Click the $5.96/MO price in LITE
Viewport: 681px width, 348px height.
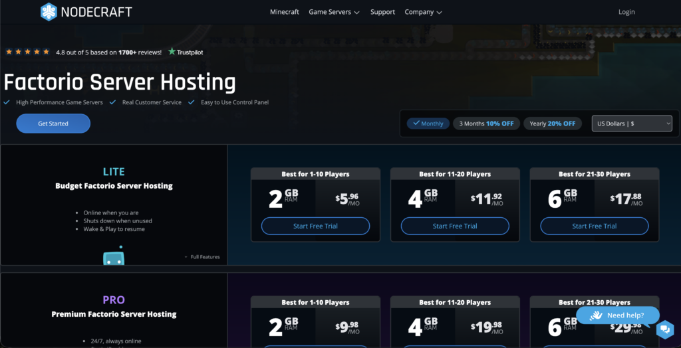click(x=347, y=199)
